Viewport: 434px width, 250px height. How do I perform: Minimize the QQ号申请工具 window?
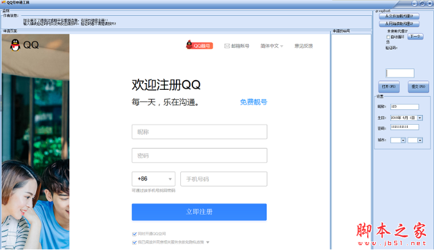click(x=414, y=4)
